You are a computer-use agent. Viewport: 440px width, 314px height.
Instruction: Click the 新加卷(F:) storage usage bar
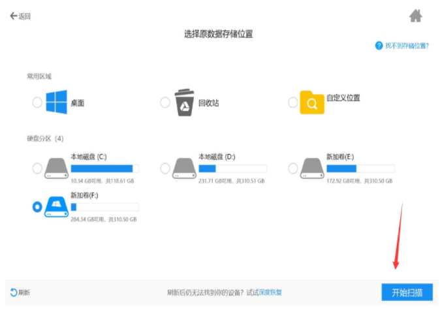click(x=104, y=207)
